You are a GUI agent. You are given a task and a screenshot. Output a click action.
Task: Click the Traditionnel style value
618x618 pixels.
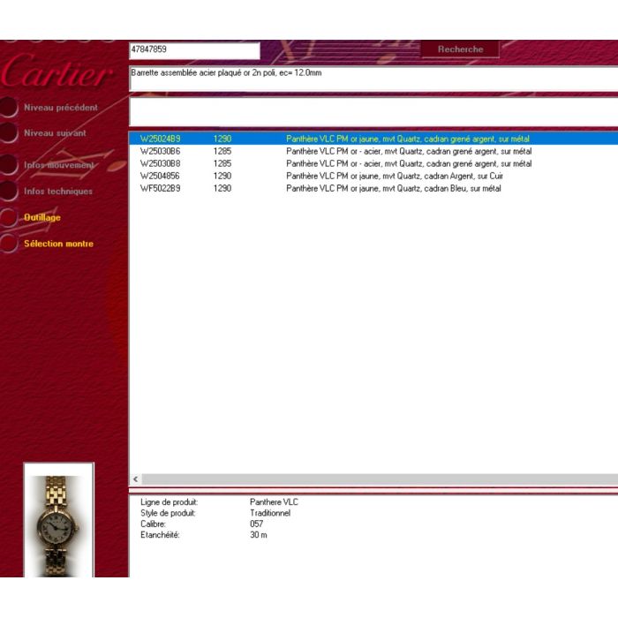[270, 513]
